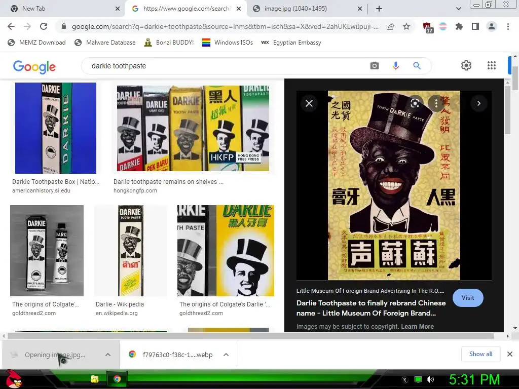Viewport: 519px width, 389px height.
Task: Open the MEMZ Download bookmark
Action: (x=36, y=43)
